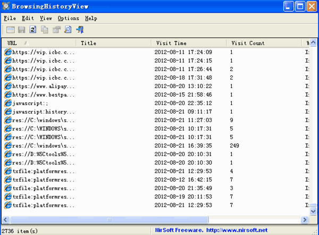319x235 pixels.
Task: Open the Find toolbar icon
Action: coord(68,30)
